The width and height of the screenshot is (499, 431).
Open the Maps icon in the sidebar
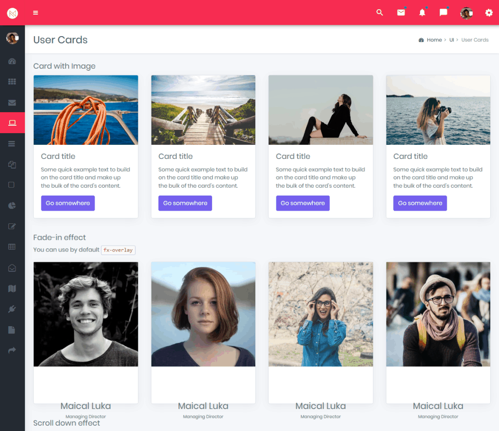(12, 288)
